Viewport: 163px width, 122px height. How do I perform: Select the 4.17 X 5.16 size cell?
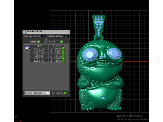point(39,51)
